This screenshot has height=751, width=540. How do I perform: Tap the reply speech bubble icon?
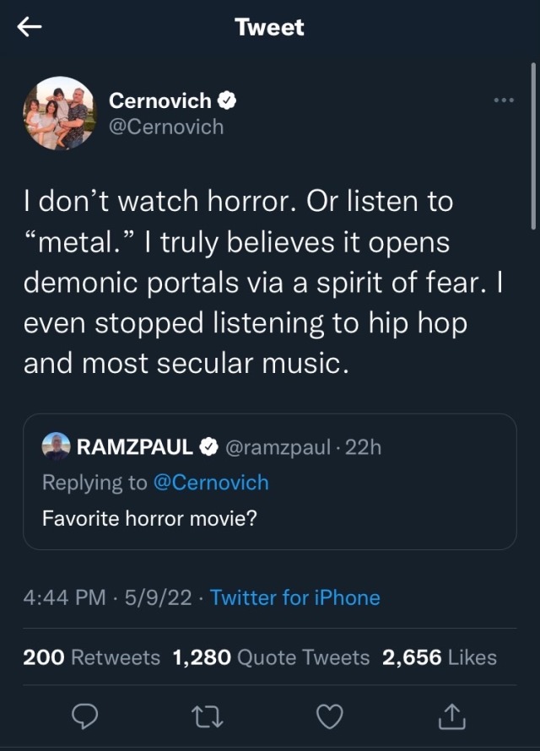tap(84, 716)
